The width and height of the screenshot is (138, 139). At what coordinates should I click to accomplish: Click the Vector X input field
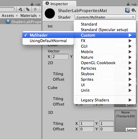[60, 57]
